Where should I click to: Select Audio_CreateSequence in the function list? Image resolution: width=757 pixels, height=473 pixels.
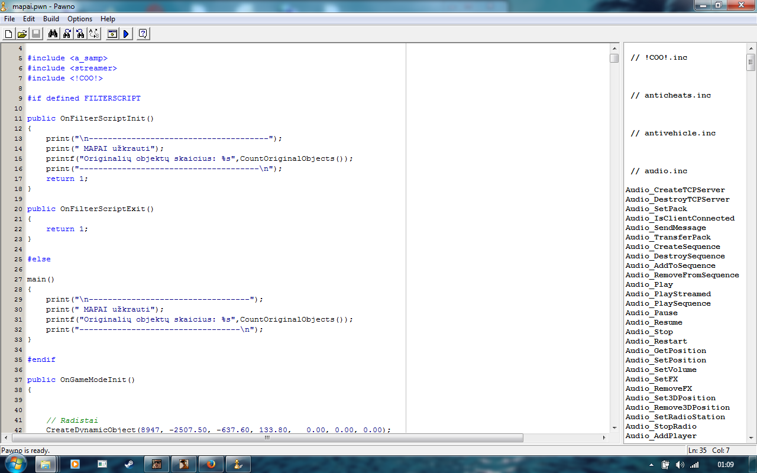(672, 247)
